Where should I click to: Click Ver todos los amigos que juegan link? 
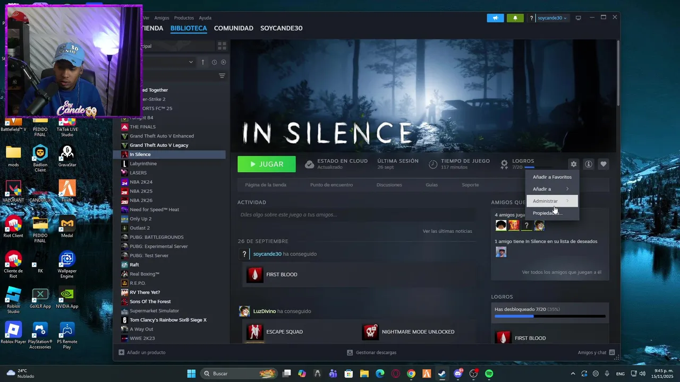pyautogui.click(x=562, y=272)
